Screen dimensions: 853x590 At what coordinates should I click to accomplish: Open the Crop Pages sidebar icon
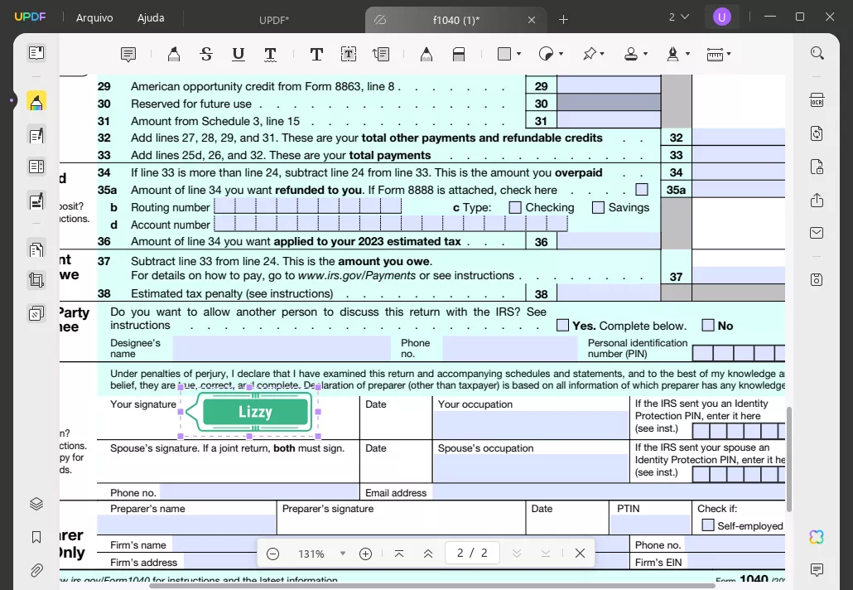pyautogui.click(x=36, y=280)
